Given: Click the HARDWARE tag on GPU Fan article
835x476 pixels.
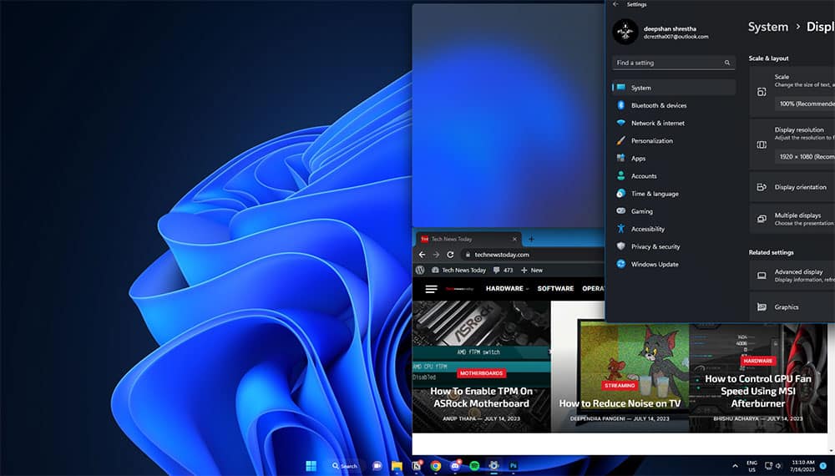Looking at the screenshot, I should coord(758,361).
